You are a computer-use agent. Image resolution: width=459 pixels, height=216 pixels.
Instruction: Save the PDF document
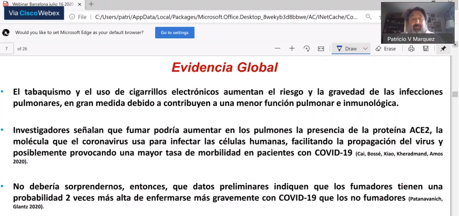pyautogui.click(x=426, y=49)
